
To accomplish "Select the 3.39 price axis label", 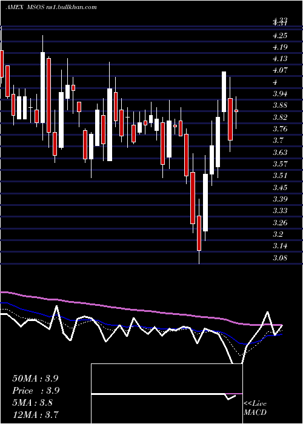I will click(x=280, y=199).
